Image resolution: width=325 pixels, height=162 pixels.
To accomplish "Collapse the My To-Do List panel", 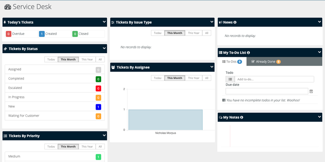I will 319,52.
